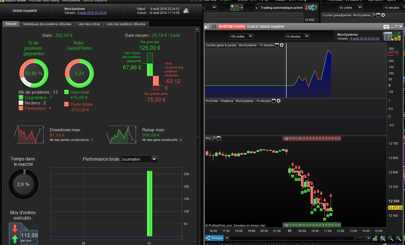Screen dimensions: 405x245
Task: Click the red Perte totale legend swatch
Action: click(x=66, y=104)
